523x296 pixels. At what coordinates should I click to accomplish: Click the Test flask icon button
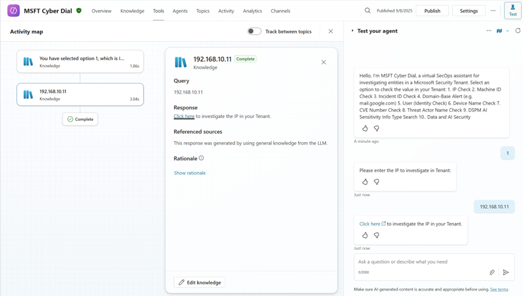click(x=513, y=10)
